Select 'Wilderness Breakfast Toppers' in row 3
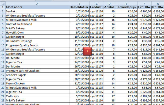The image size is (164, 105). pos(37,15)
